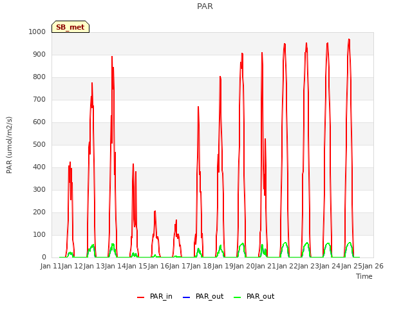Viewport: 412px width, 309px height.
Task: Click x-axis date label Jan 24
Action: 330,266
